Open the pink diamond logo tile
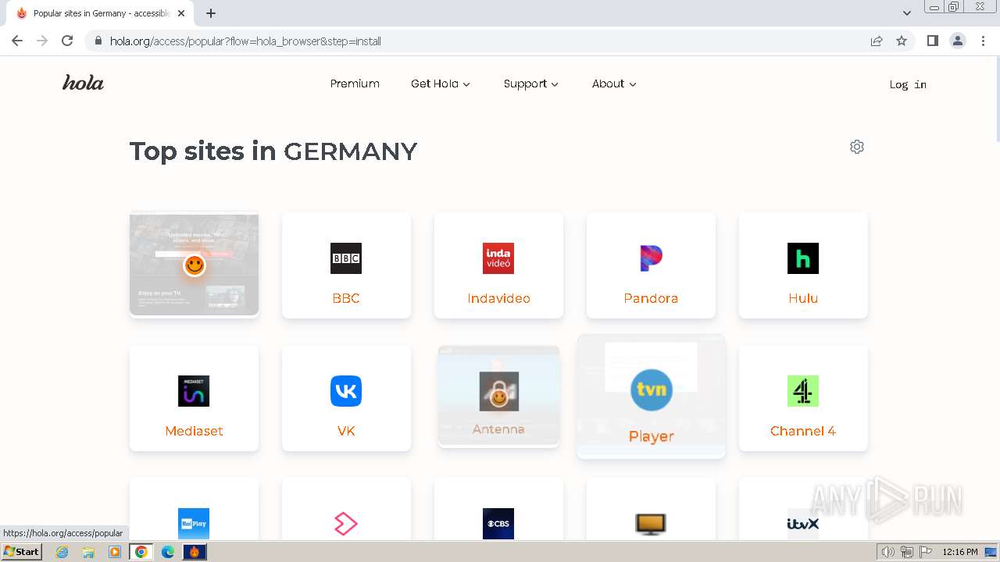 346,509
